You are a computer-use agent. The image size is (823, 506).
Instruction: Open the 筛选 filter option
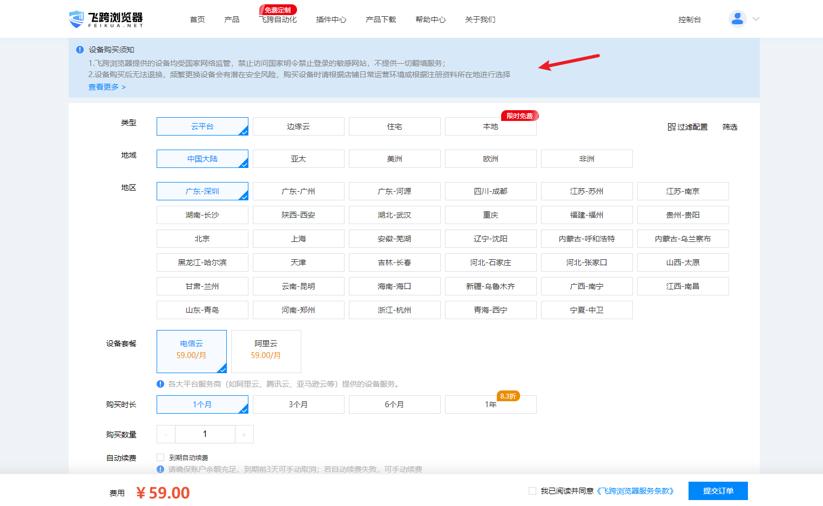(730, 127)
